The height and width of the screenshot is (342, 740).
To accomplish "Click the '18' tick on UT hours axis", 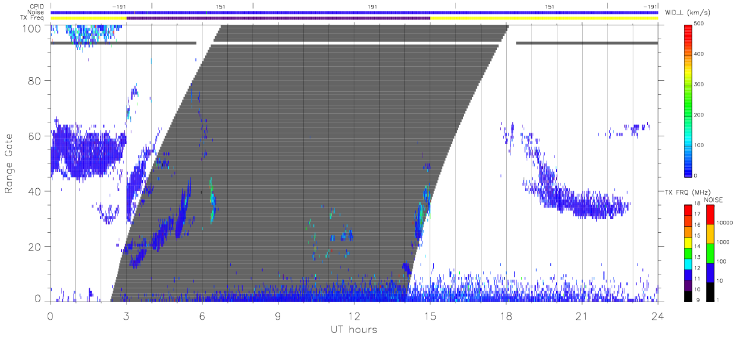I will [x=506, y=315].
